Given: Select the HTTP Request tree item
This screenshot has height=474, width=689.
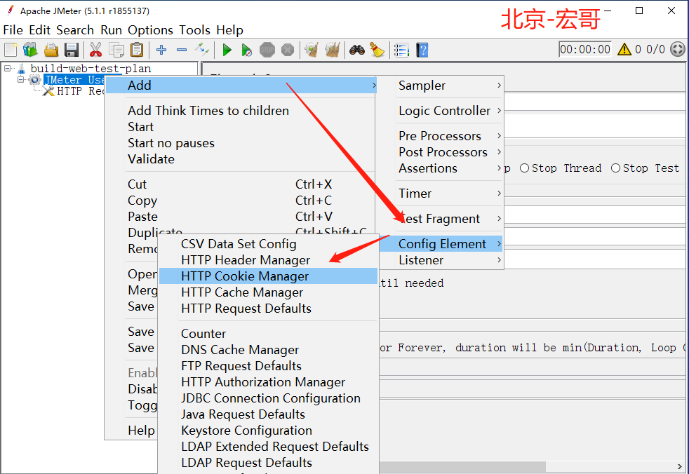Looking at the screenshot, I should (x=74, y=91).
